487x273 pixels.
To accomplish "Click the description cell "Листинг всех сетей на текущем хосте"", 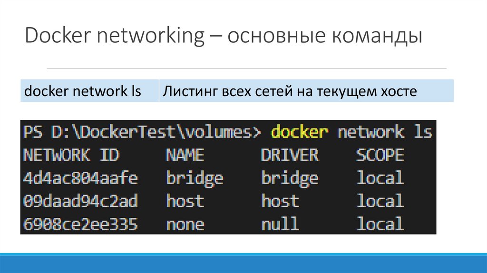I will [290, 91].
